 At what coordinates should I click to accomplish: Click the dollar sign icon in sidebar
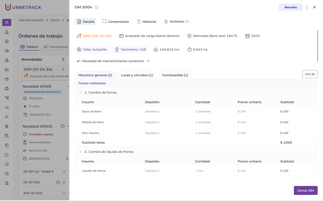click(x=7, y=41)
